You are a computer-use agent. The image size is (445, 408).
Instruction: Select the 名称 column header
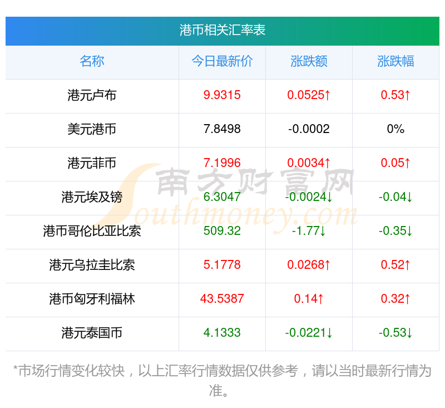click(92, 61)
